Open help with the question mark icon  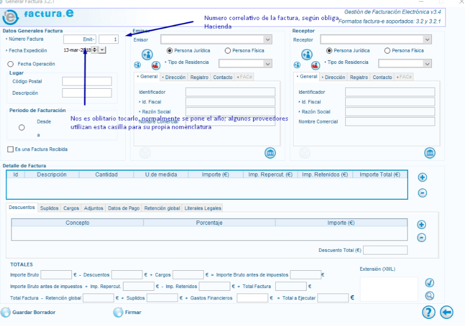pos(429,312)
